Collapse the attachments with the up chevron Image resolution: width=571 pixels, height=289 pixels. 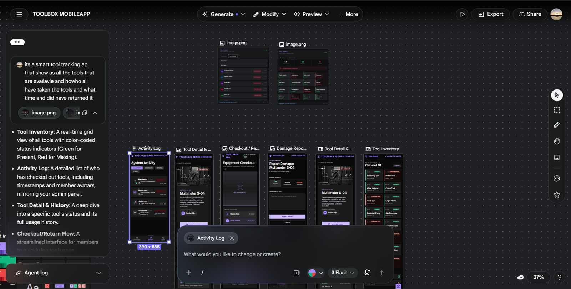click(x=95, y=113)
